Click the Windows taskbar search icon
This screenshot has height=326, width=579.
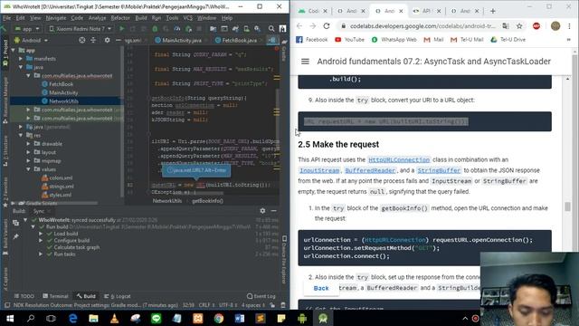point(31,318)
